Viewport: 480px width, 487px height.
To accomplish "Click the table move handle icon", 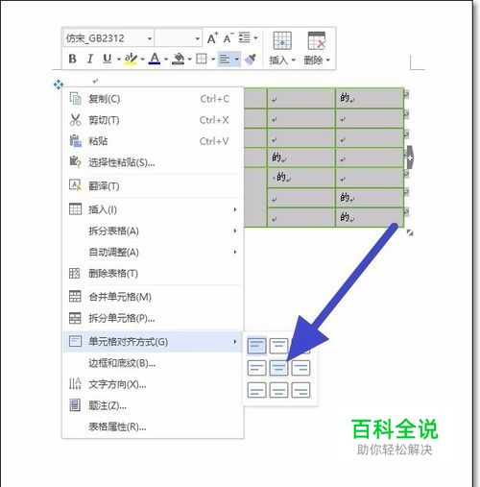I will [59, 85].
